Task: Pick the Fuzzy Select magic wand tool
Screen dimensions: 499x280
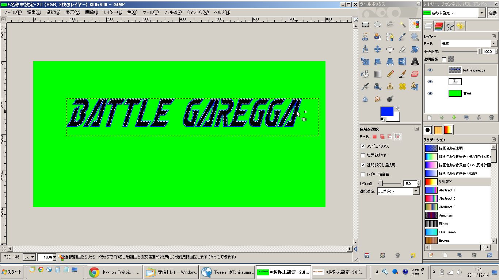Action: (x=403, y=24)
